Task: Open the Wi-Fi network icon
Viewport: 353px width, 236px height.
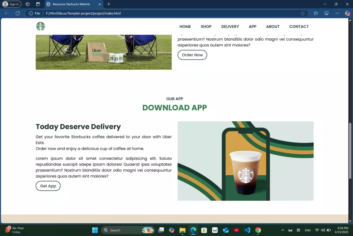Action: (317, 230)
